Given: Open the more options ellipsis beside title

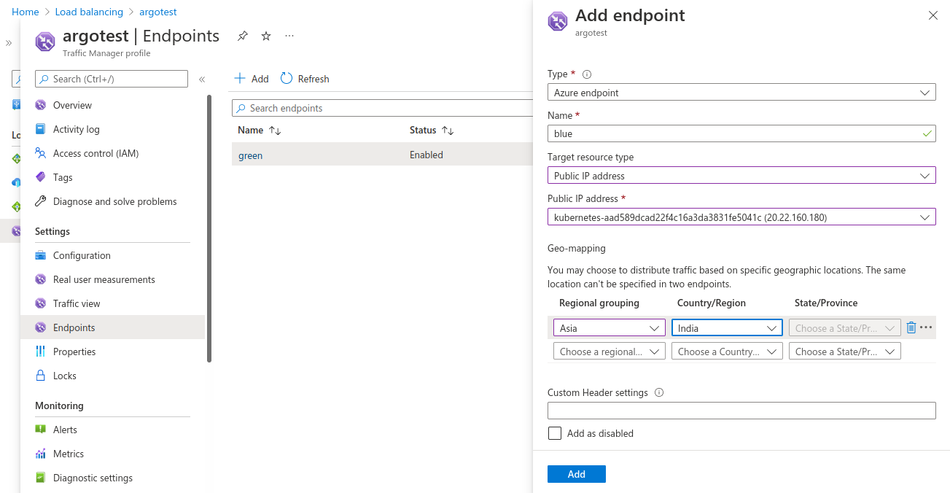Looking at the screenshot, I should pyautogui.click(x=289, y=36).
